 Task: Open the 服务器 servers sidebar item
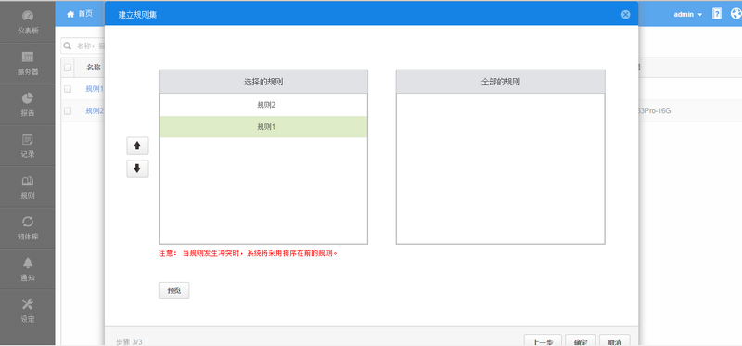click(x=28, y=63)
